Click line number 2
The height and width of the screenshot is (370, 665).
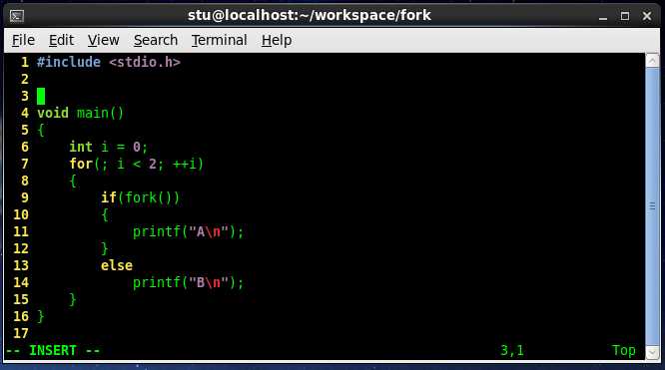25,79
